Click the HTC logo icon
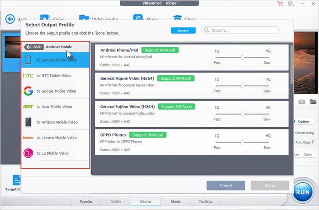319x210 pixels. pyautogui.click(x=28, y=76)
